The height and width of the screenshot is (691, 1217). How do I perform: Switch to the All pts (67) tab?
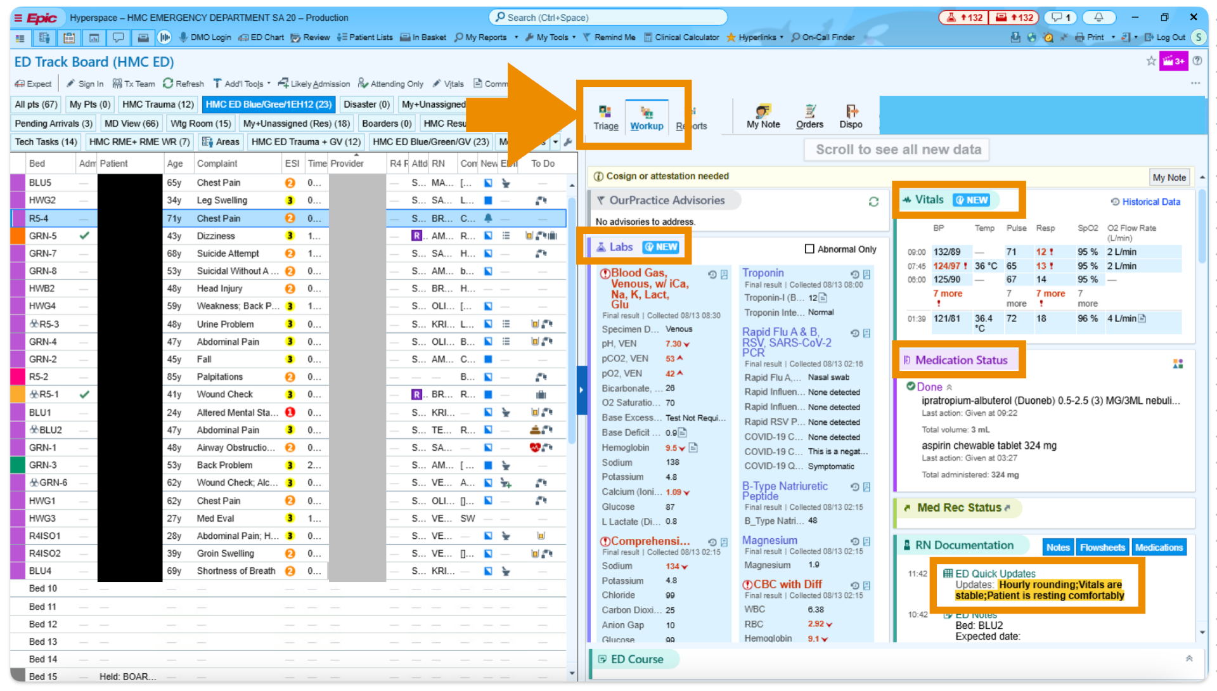[36, 105]
